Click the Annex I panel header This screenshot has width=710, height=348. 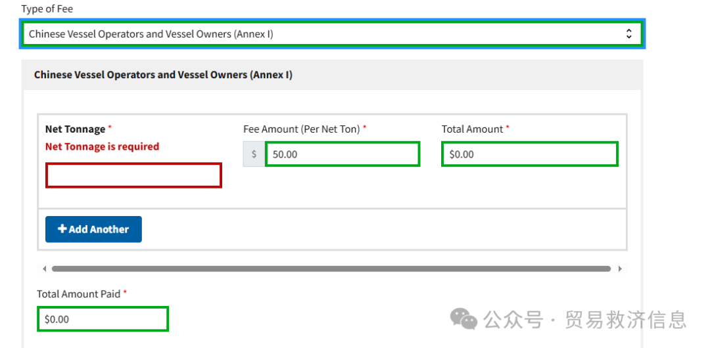point(163,75)
